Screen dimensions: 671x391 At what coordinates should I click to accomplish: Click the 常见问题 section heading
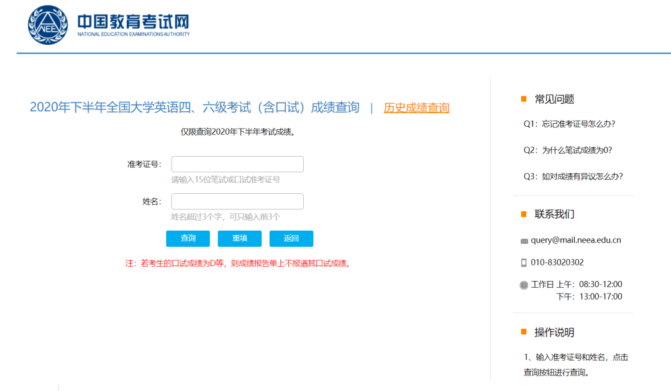[x=554, y=99]
